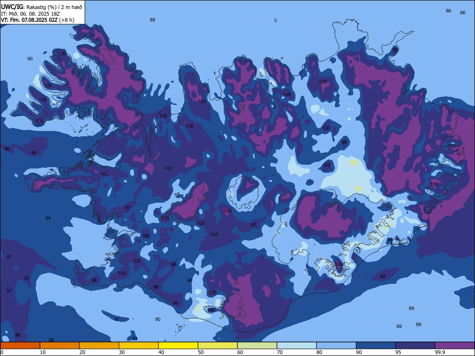Click the "UWC/IG: Rakastig (%) í 2 m hæð" title
This screenshot has width=475, height=356.
pyautogui.click(x=41, y=7)
